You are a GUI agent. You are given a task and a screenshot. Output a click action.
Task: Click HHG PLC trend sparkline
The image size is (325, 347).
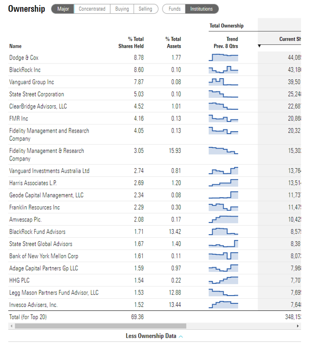(223, 280)
